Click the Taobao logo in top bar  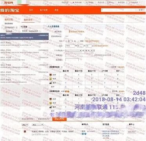click(9, 2)
